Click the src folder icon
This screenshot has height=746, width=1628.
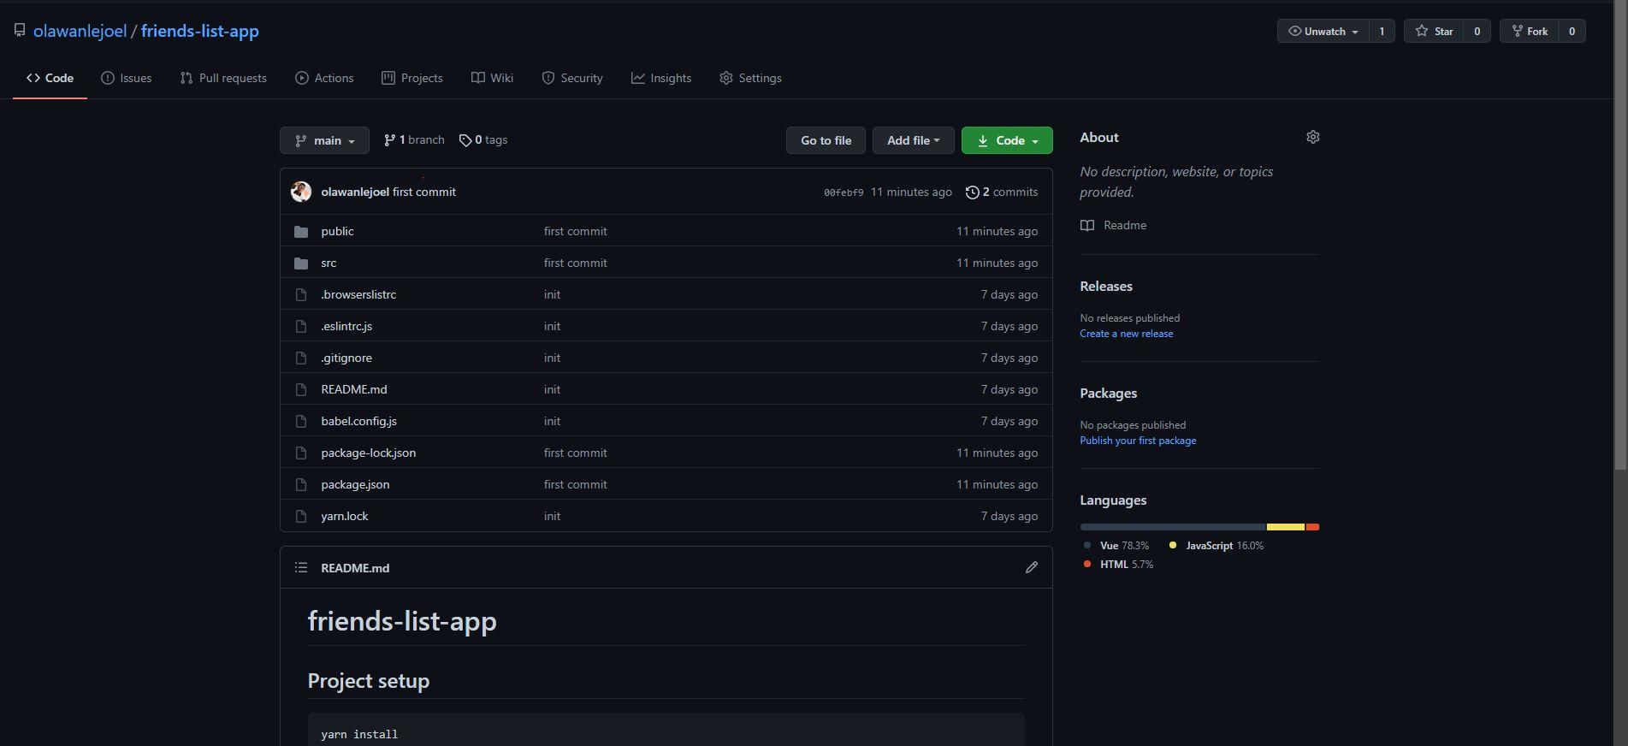301,263
